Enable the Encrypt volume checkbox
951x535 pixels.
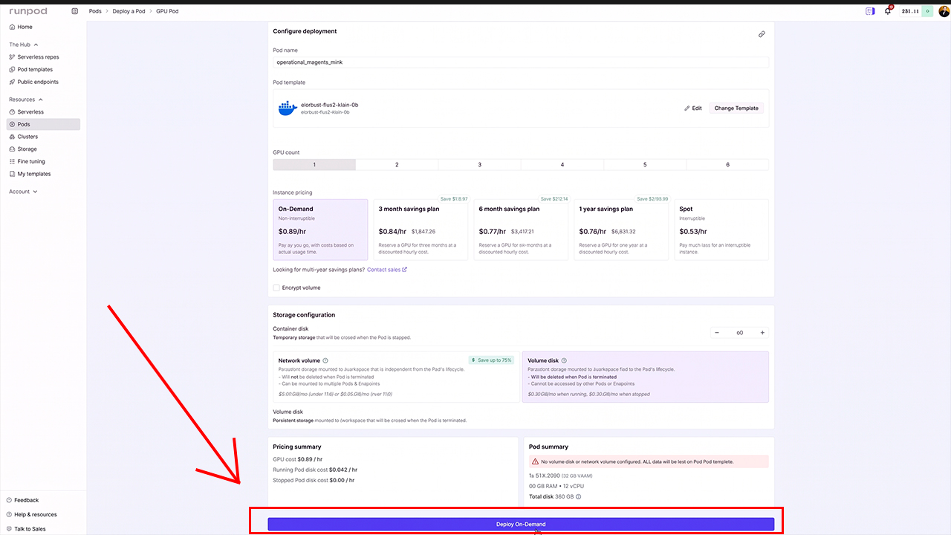[x=276, y=288]
